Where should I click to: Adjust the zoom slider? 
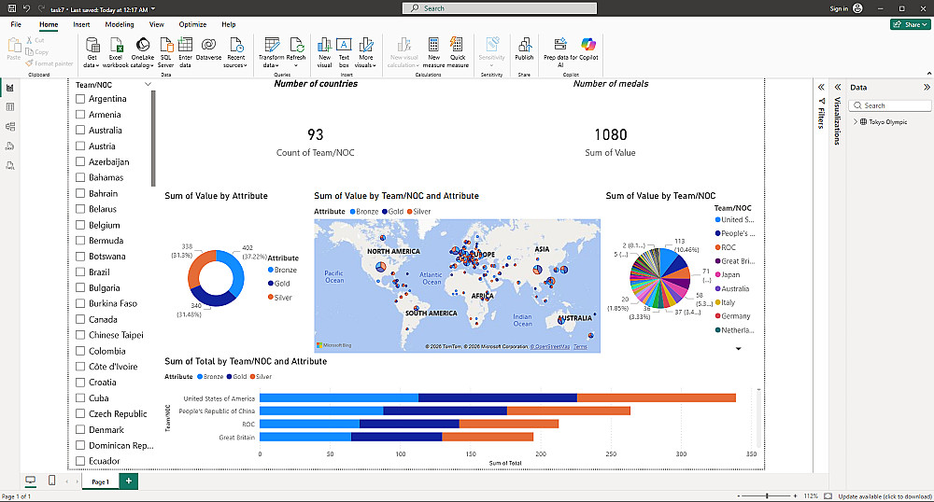[x=767, y=495]
